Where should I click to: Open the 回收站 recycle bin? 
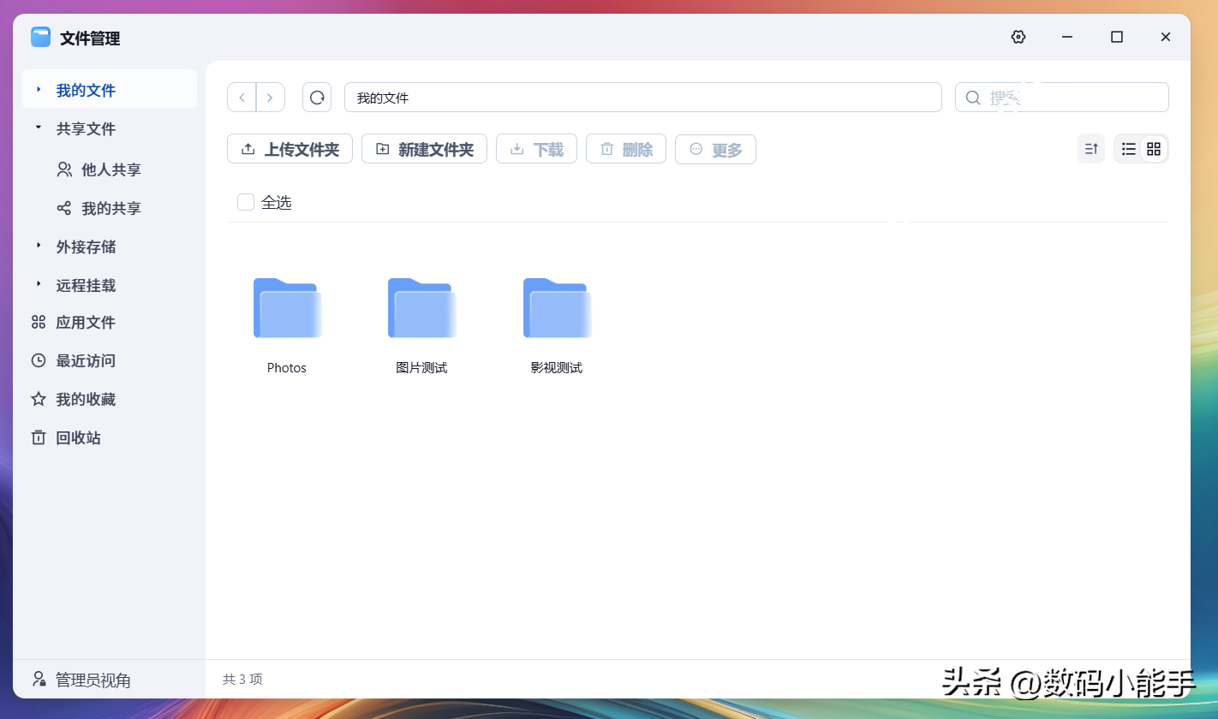click(78, 437)
